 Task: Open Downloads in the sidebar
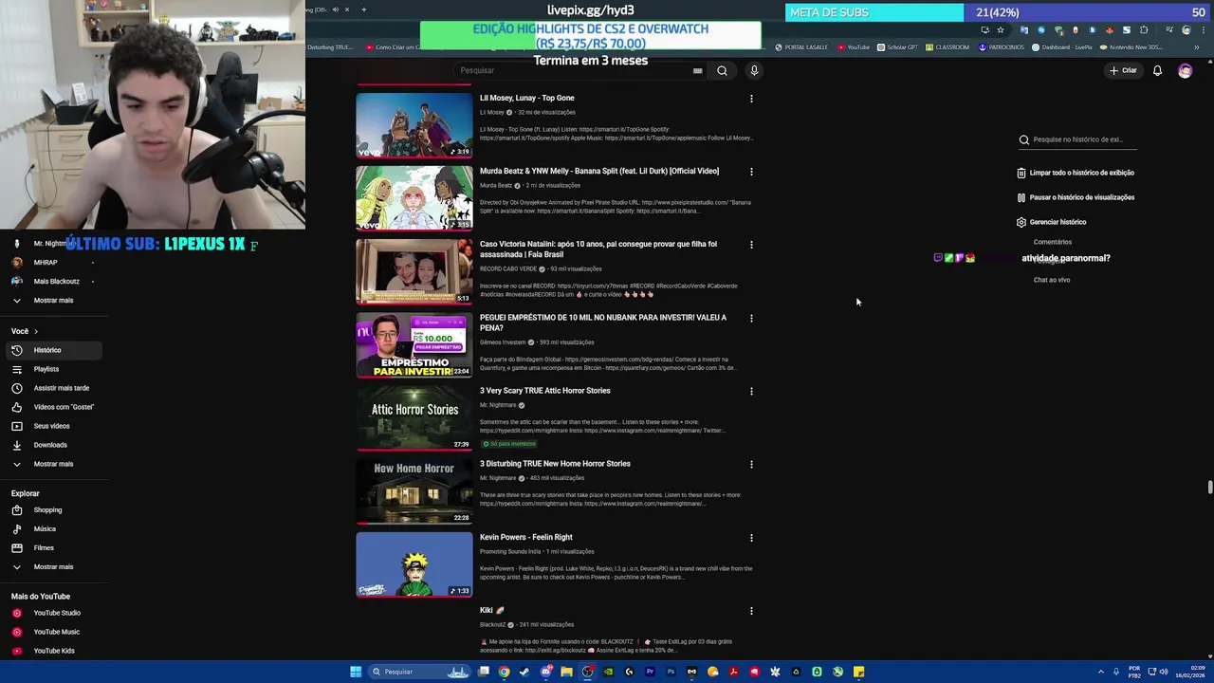pos(53,445)
